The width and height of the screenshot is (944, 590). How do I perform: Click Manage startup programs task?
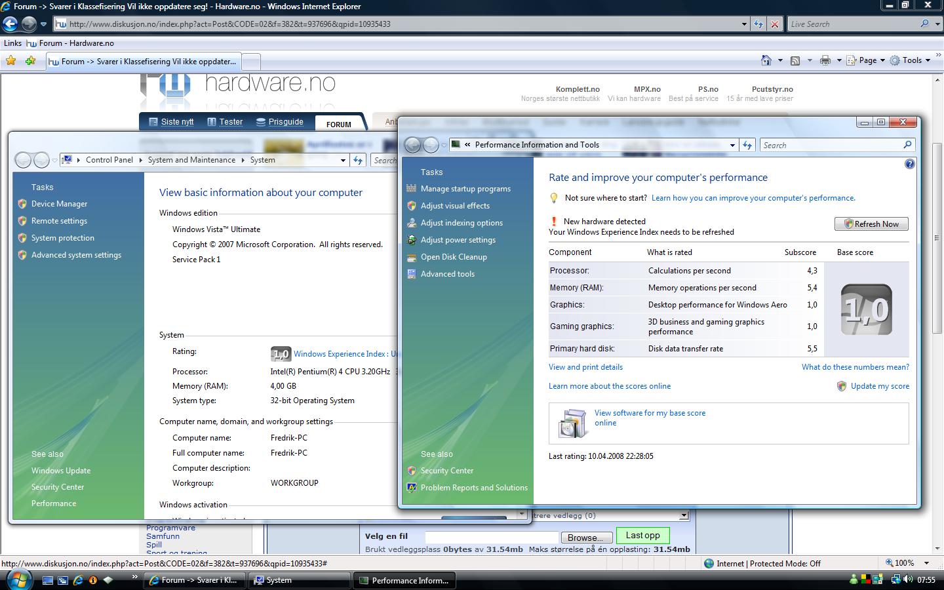click(x=465, y=189)
